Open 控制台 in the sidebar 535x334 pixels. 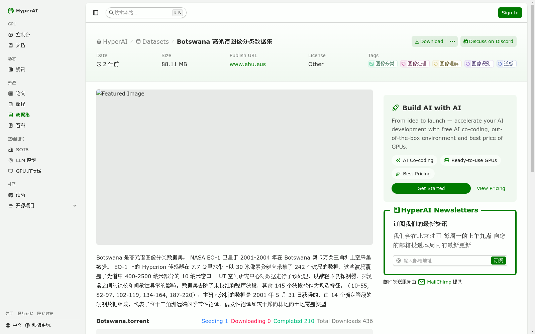tap(43, 35)
